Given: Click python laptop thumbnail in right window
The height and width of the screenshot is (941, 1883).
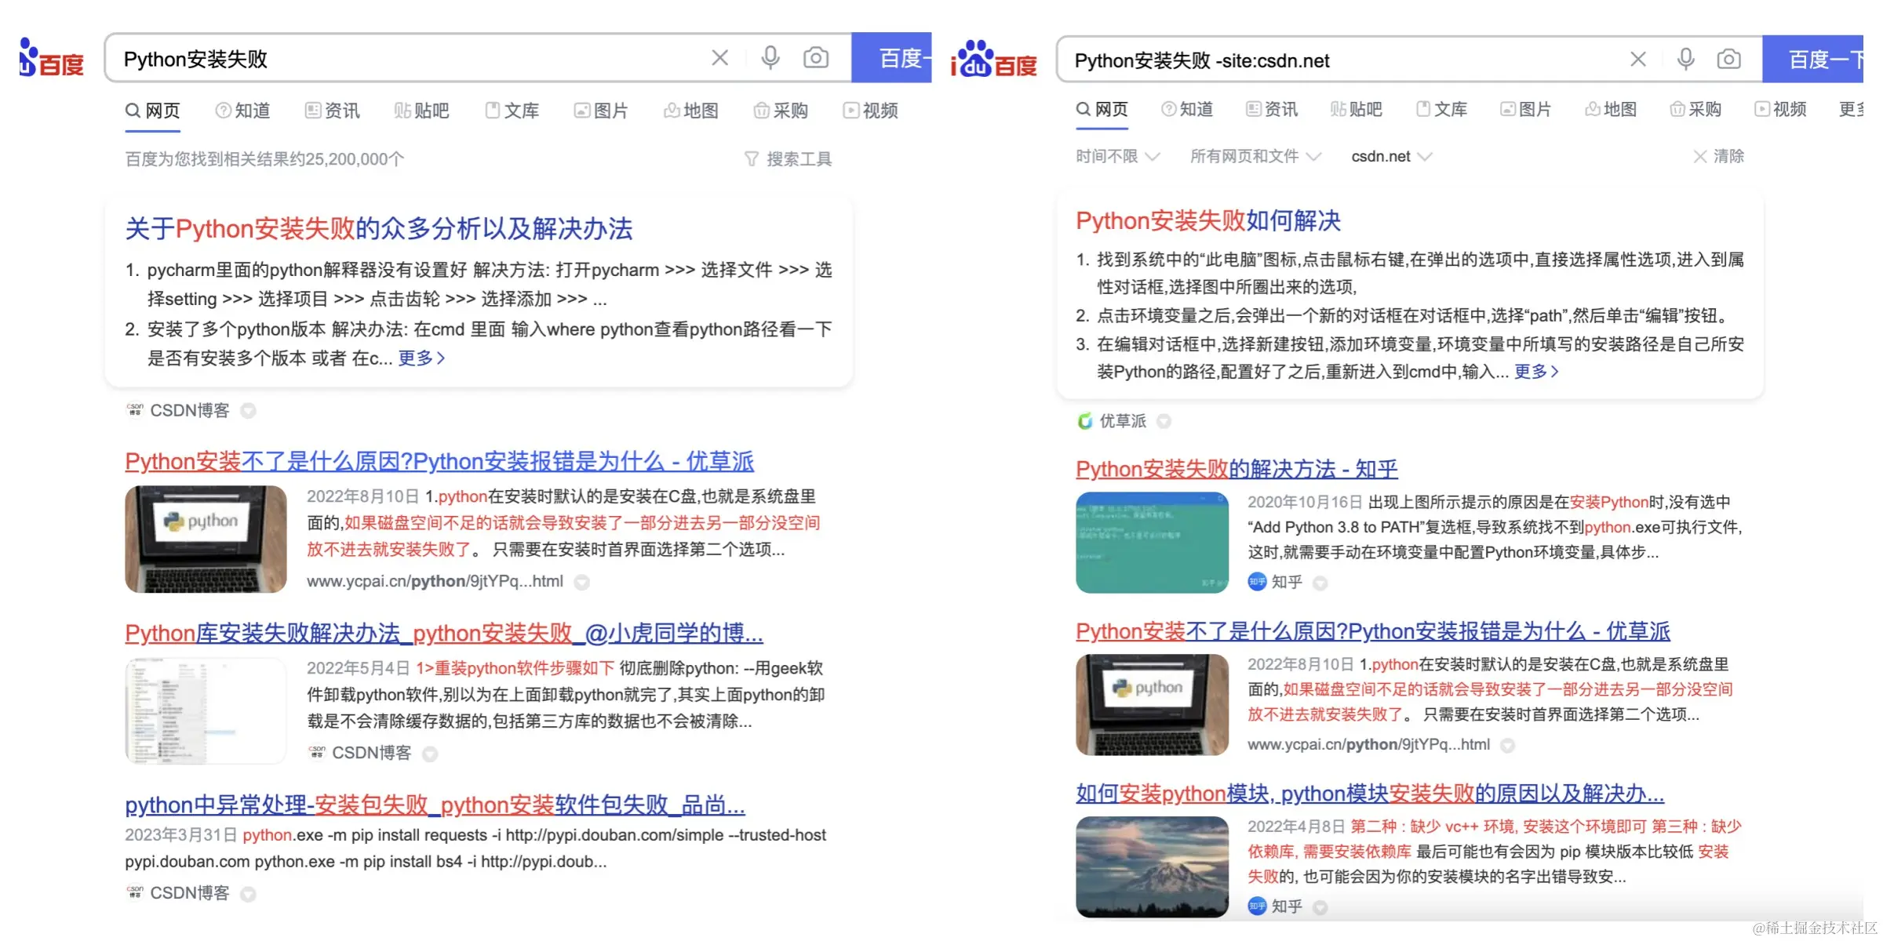Looking at the screenshot, I should click(1152, 705).
